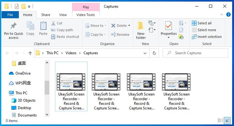Open the Easy access dropdown

tap(152, 30)
